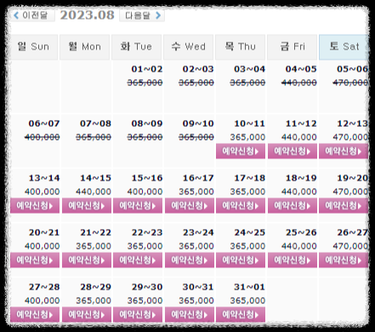Click the 01~02 date label

pyautogui.click(x=147, y=69)
